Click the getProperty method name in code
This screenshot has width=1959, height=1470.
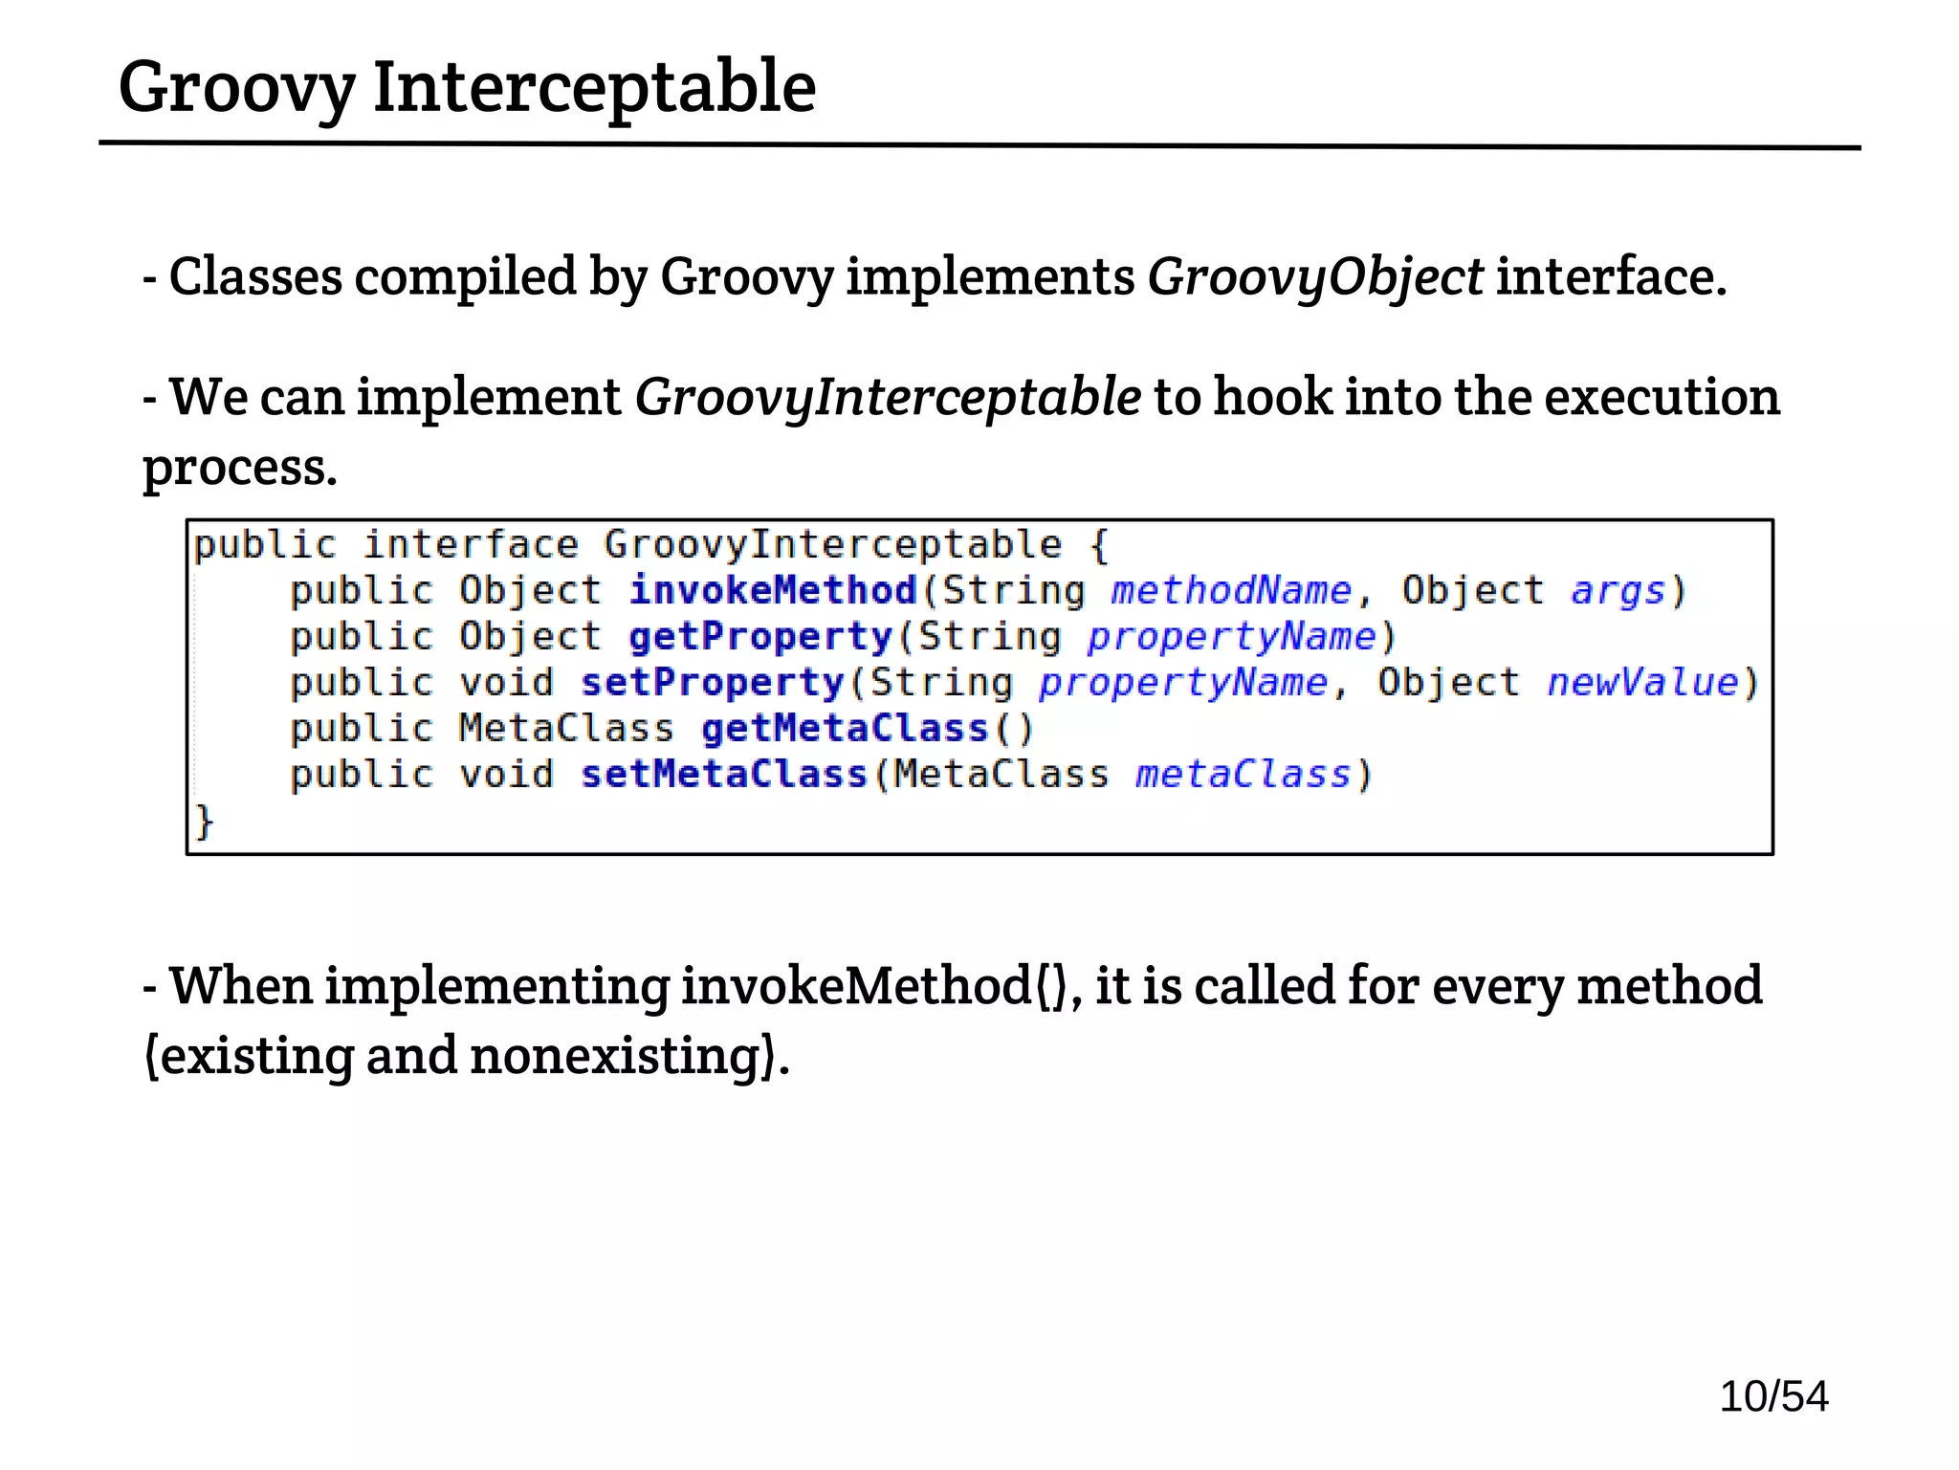tap(759, 637)
